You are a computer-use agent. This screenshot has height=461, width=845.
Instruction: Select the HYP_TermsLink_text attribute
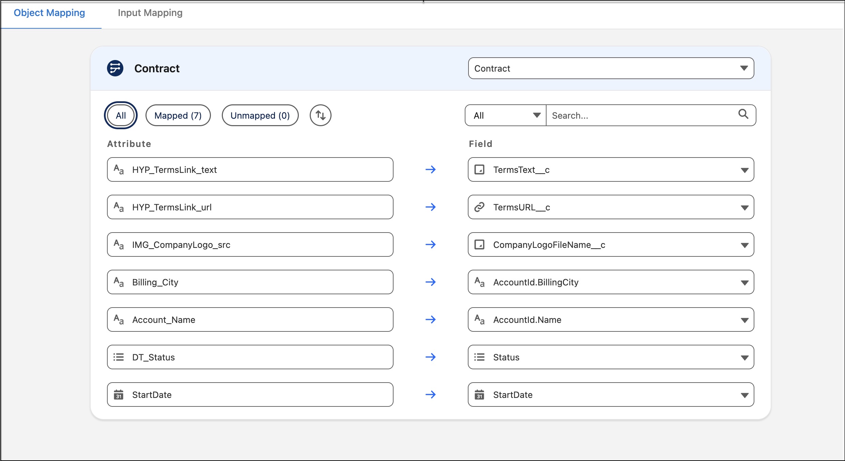click(250, 169)
